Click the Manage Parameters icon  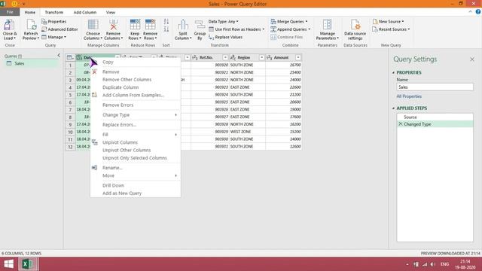click(x=328, y=25)
